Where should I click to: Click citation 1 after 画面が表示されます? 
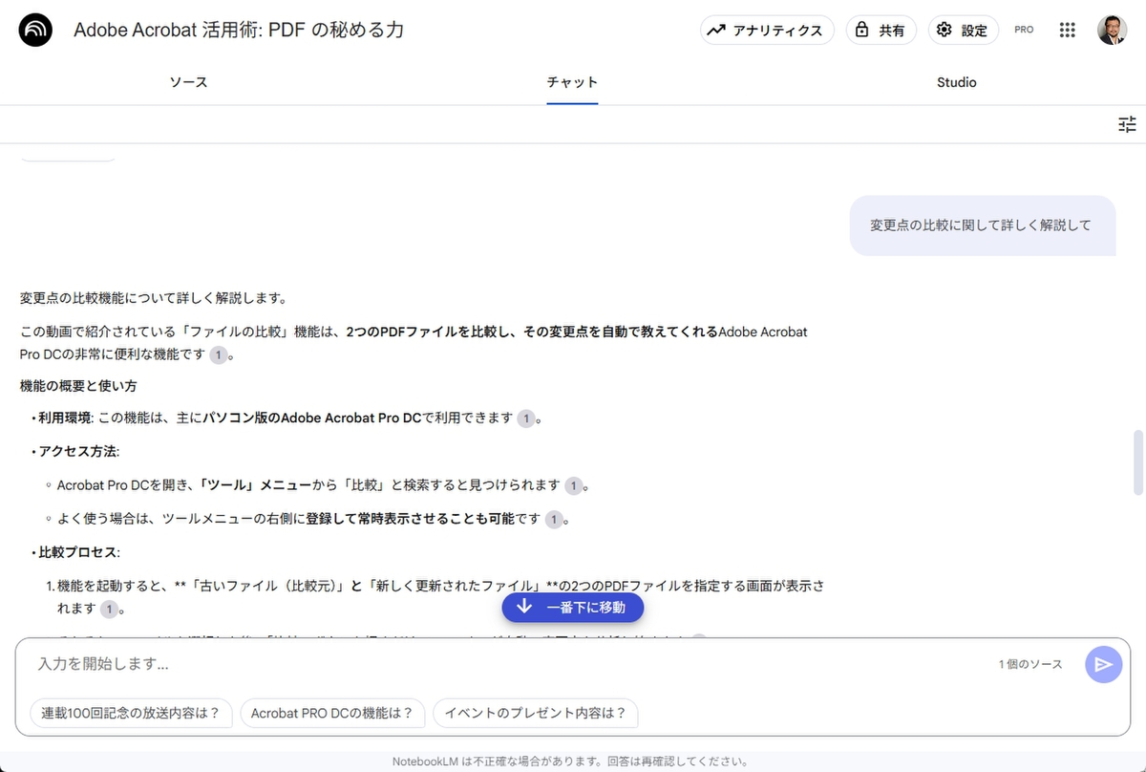tap(110, 609)
